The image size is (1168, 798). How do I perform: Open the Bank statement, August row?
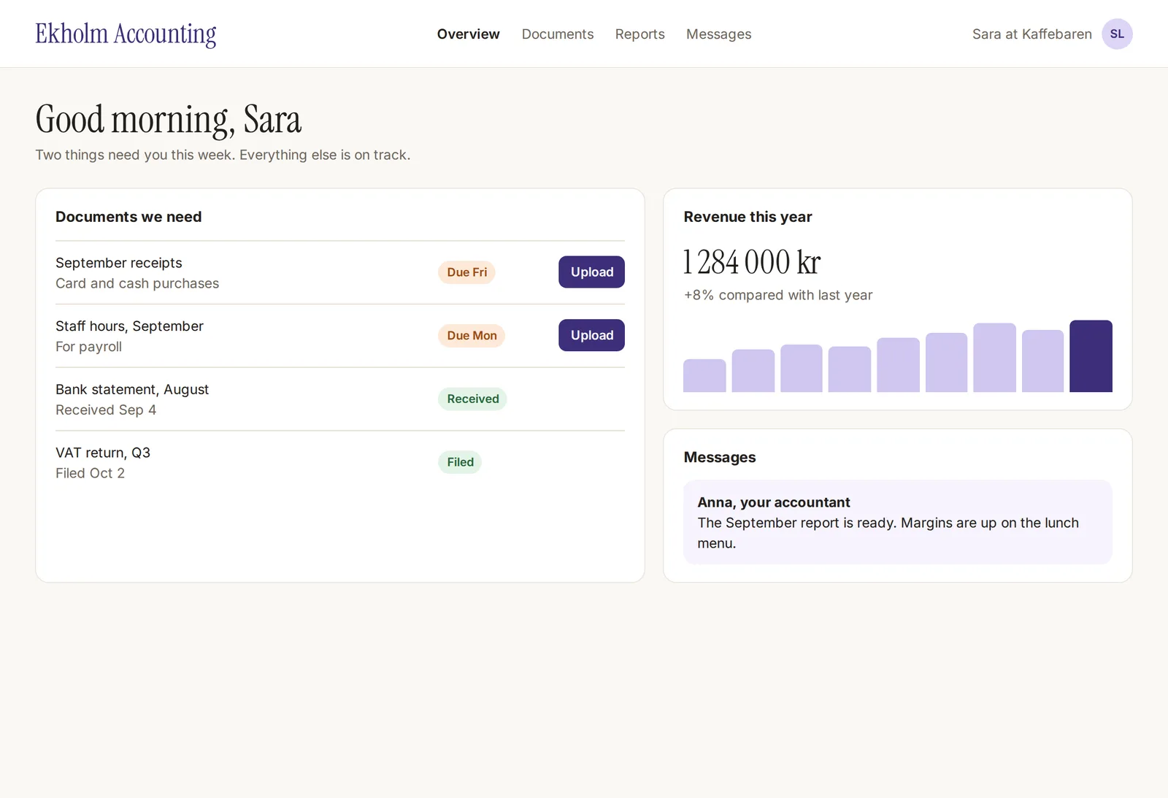pos(340,399)
